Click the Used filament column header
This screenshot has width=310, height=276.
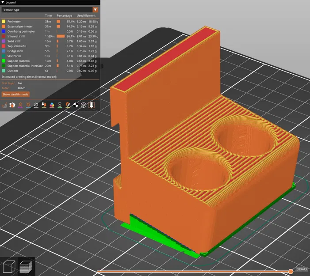pos(86,15)
